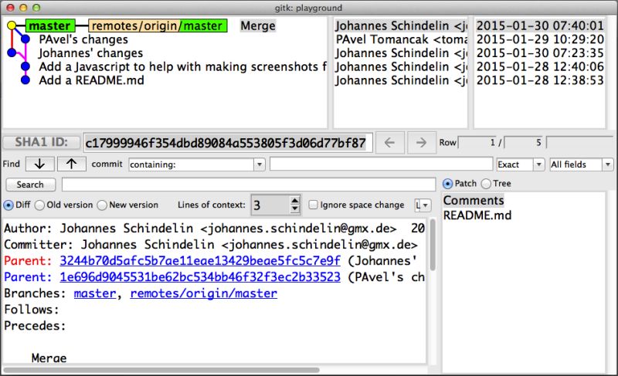Click the forward arrow next to SHA1 ID

click(421, 143)
